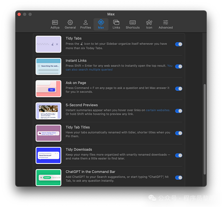Click the 'Instant Links' heading text
This screenshot has height=207, width=222.
(76, 61)
